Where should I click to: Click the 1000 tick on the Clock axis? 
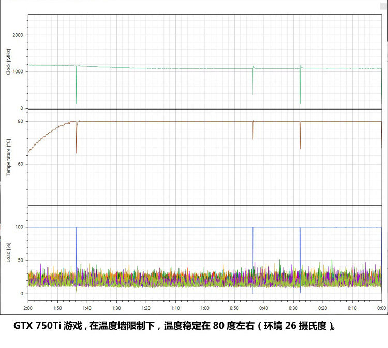tap(18, 71)
